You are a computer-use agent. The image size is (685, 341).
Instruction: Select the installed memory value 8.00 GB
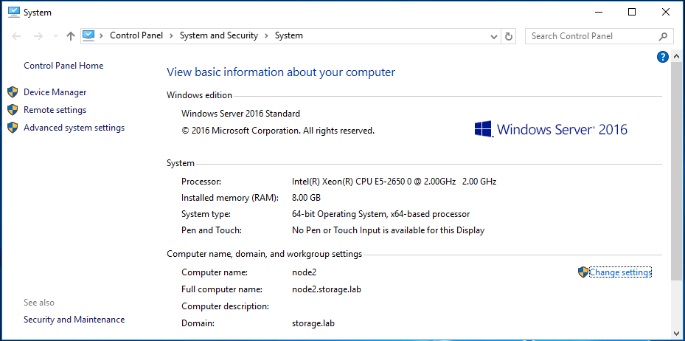pos(306,198)
